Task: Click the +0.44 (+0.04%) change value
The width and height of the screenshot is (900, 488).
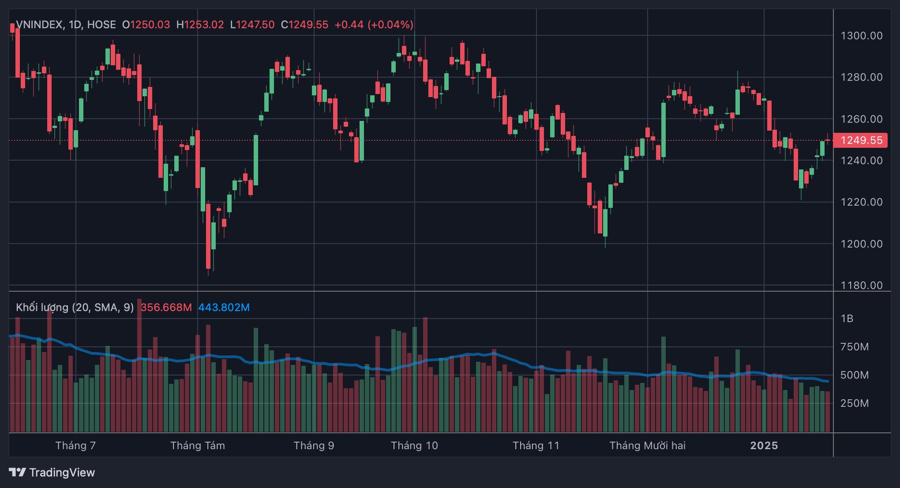Action: 374,24
